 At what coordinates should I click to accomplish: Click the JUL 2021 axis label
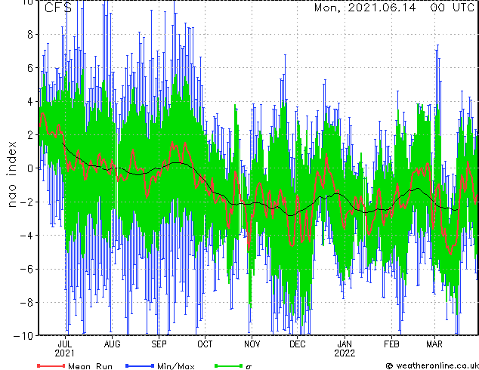point(65,349)
